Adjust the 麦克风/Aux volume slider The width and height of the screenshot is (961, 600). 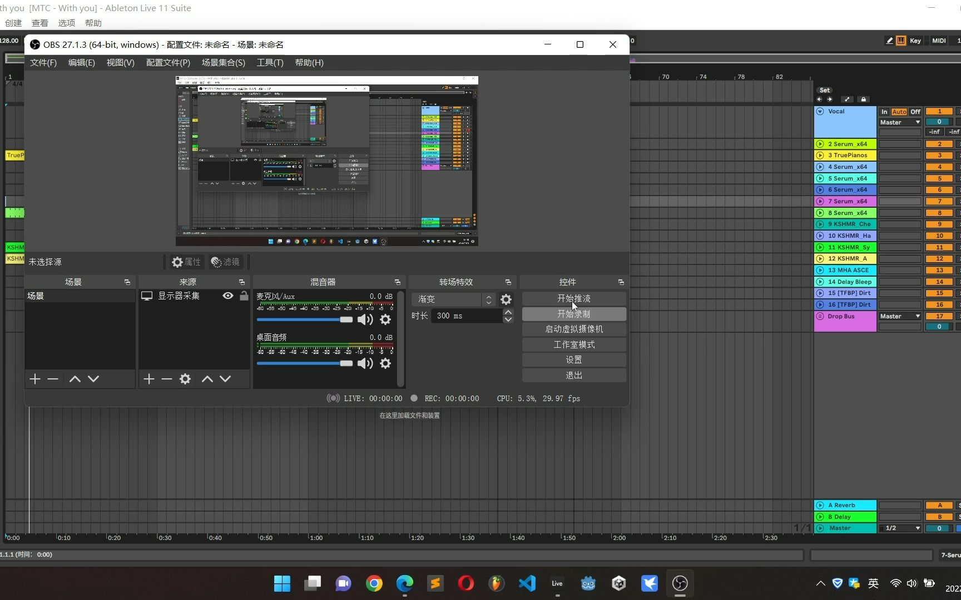coord(304,319)
